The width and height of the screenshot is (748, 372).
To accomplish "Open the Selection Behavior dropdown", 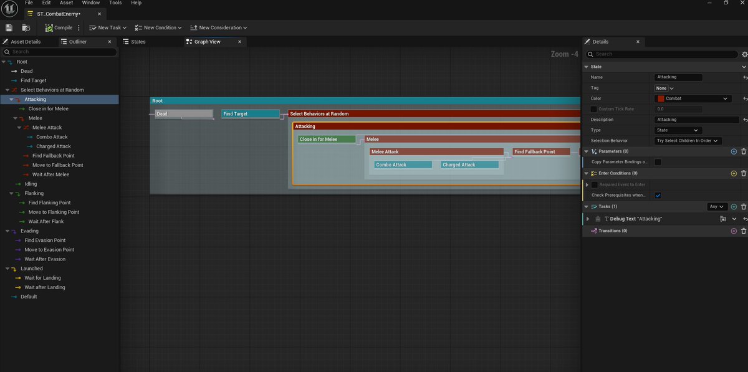I will [x=688, y=141].
